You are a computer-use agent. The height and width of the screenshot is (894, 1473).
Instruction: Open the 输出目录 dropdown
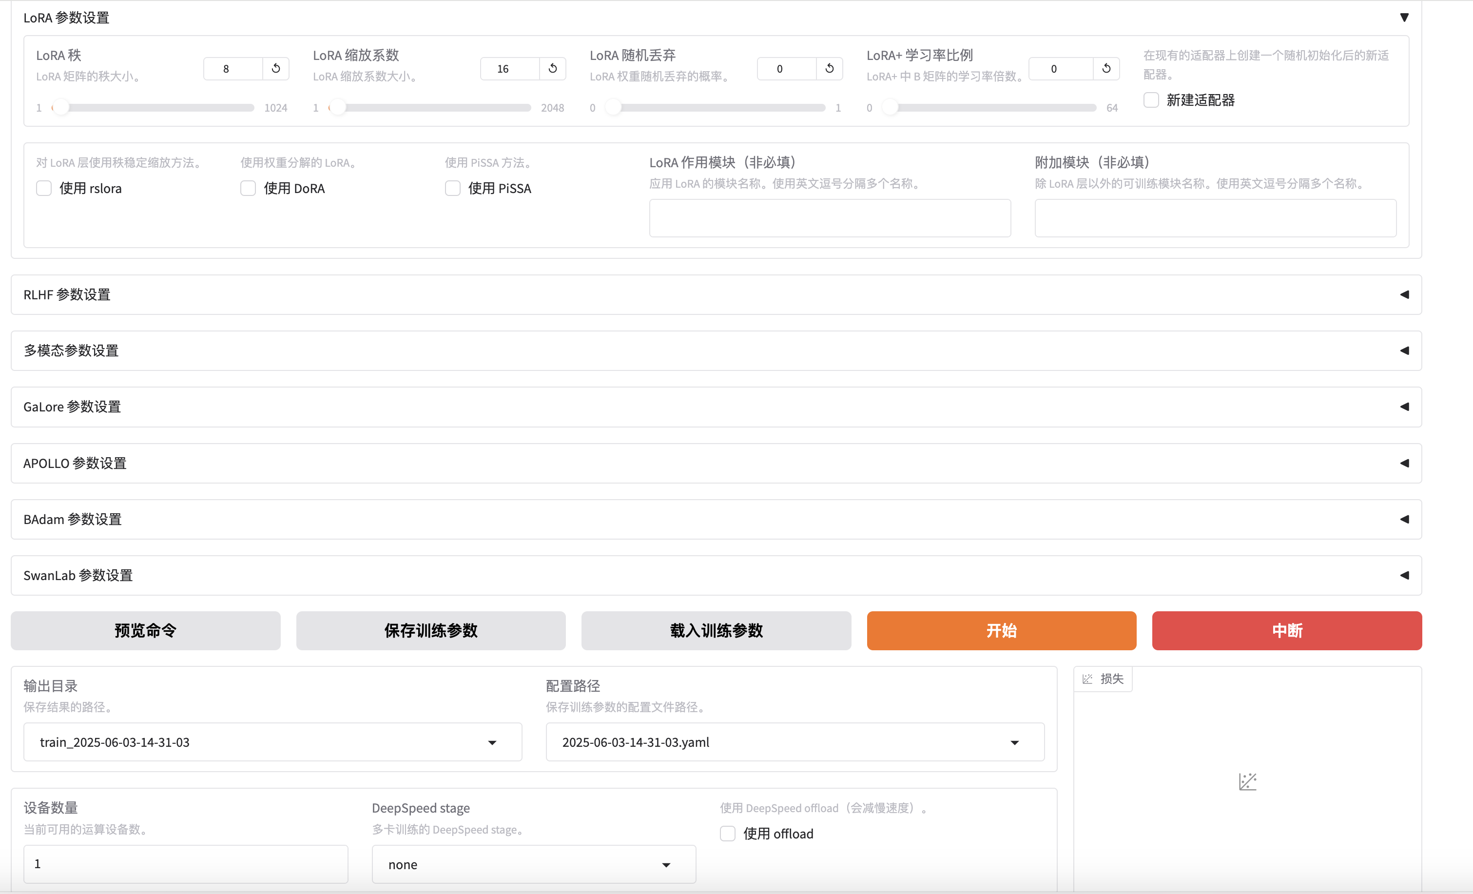pos(272,742)
